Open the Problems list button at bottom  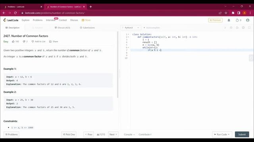[x=12, y=135]
